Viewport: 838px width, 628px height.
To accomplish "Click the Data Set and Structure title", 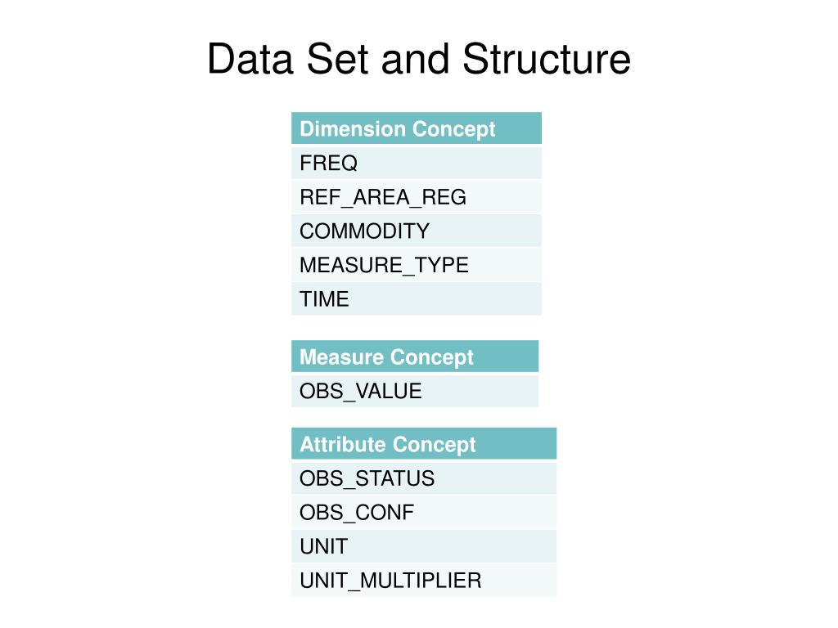I will coord(419,59).
